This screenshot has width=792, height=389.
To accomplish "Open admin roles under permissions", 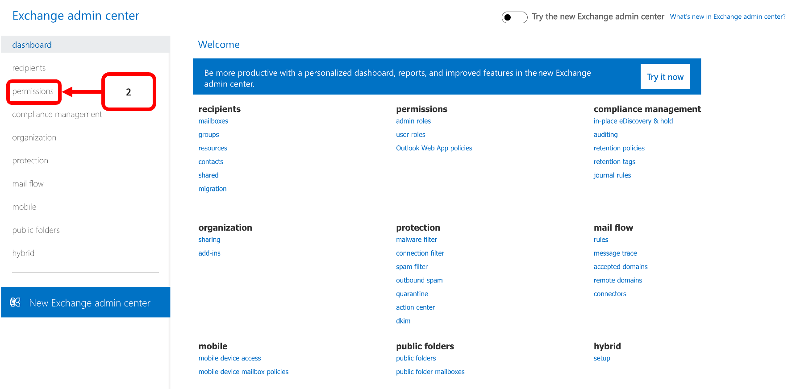I will 413,121.
